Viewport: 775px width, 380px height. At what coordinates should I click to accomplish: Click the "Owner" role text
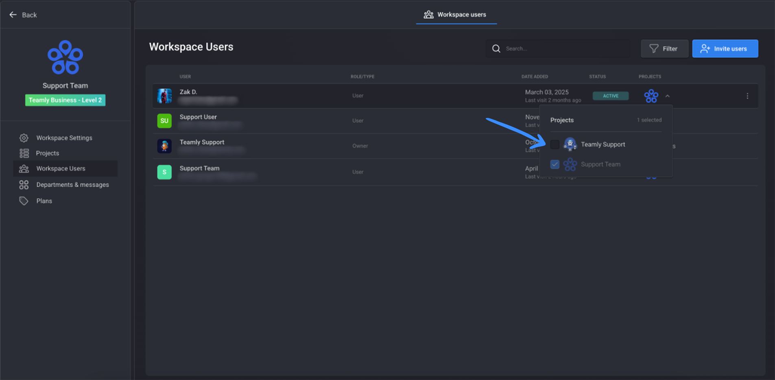360,146
